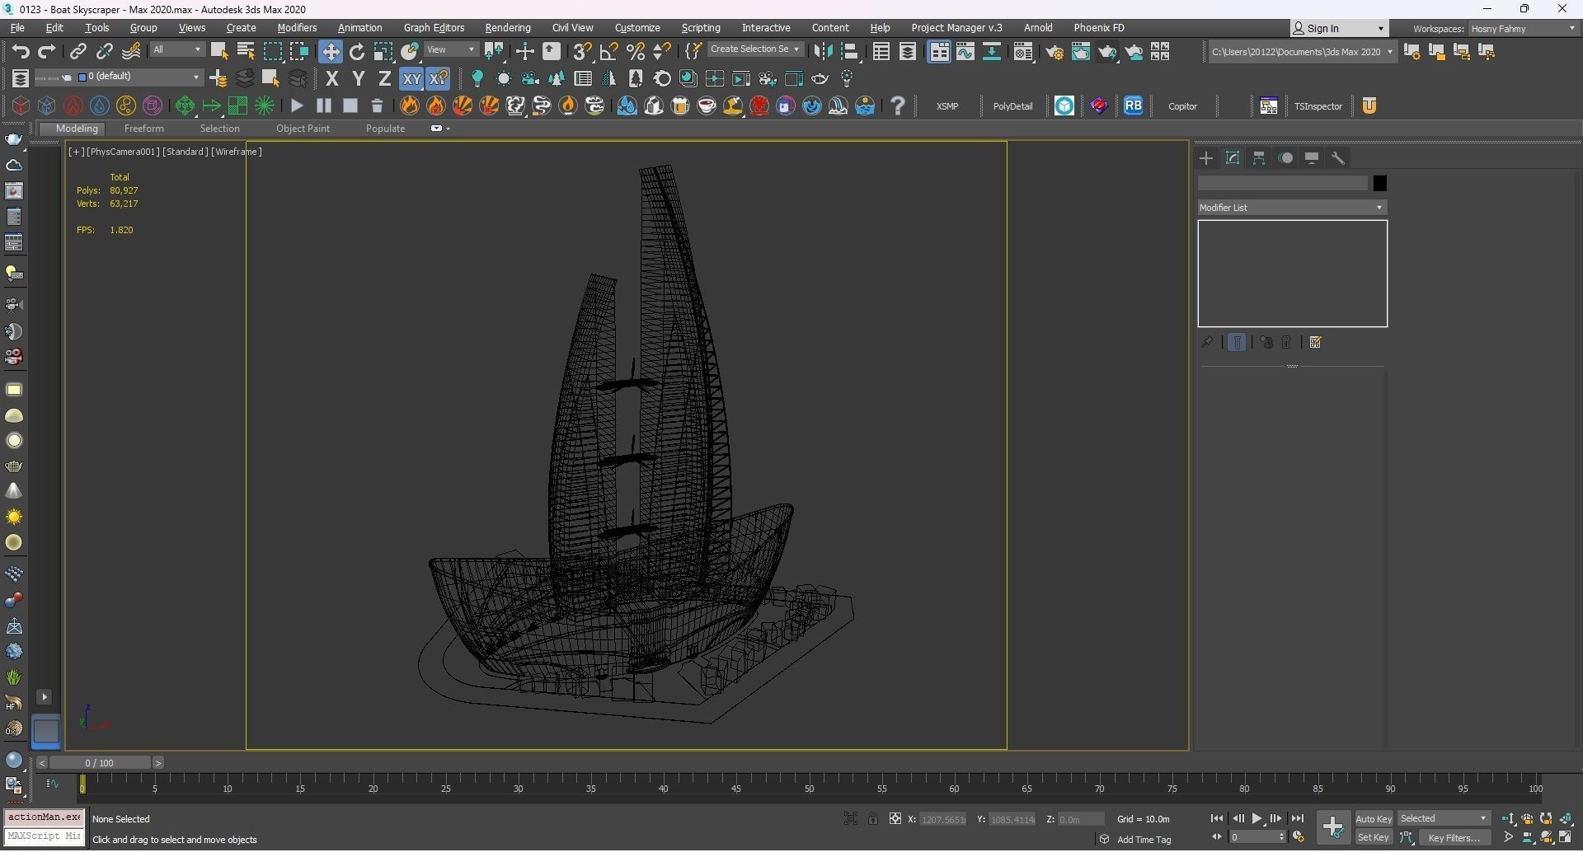
Task: Toggle constrain to XY plane
Action: (411, 78)
